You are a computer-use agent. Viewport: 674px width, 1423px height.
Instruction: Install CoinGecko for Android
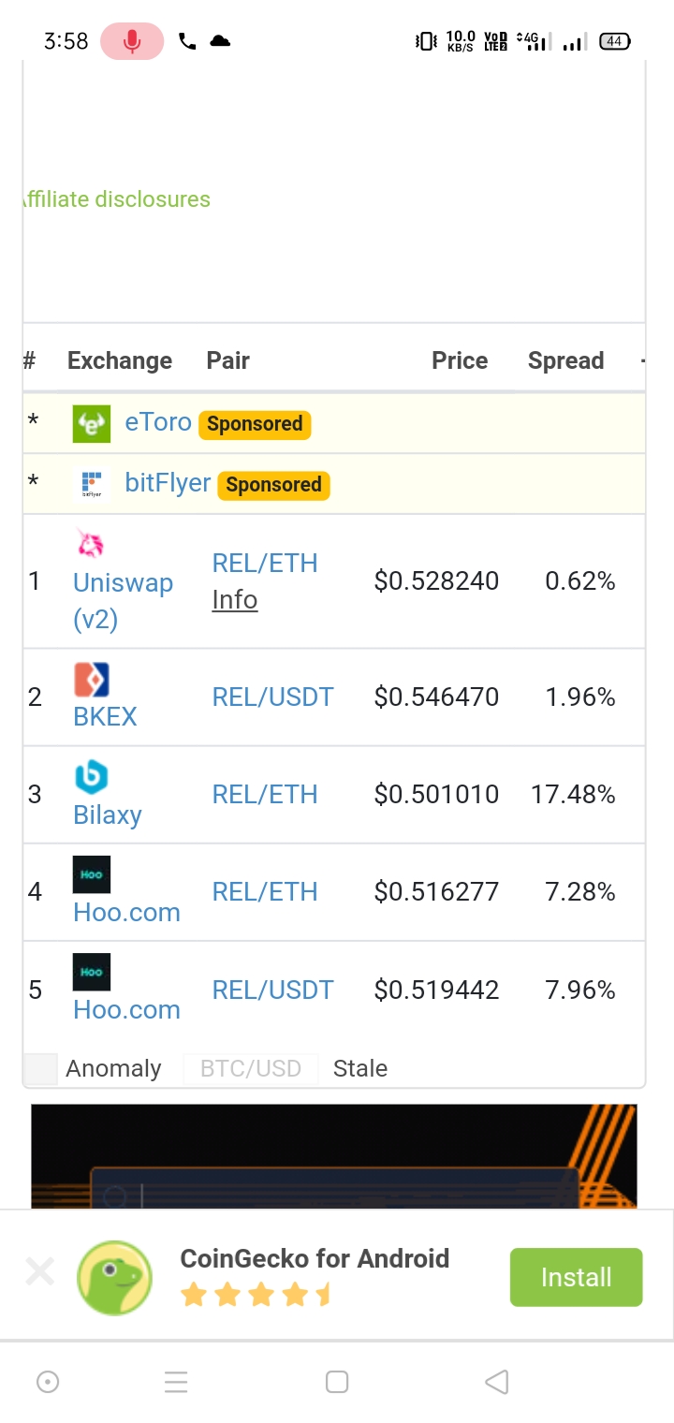576,1277
